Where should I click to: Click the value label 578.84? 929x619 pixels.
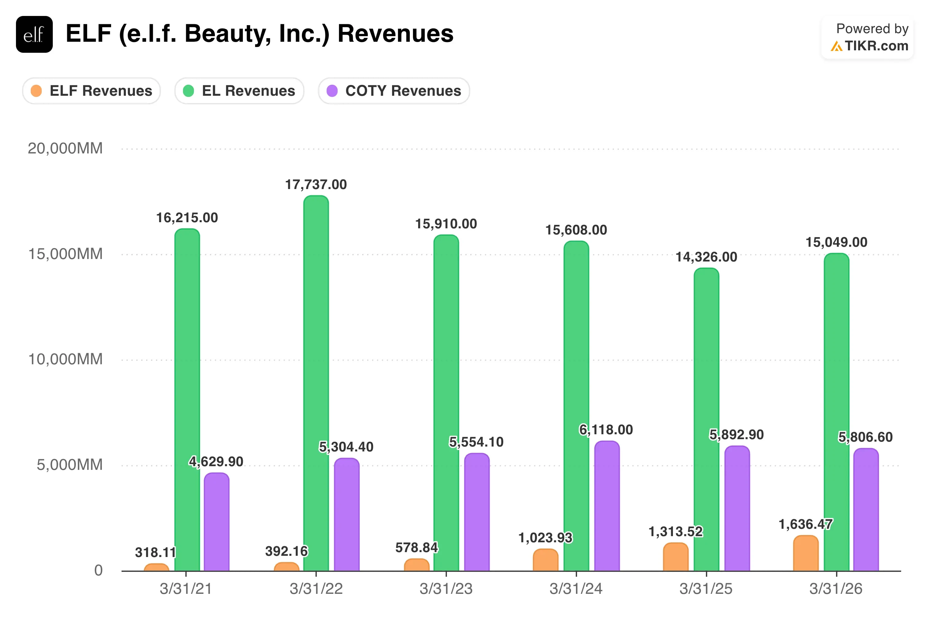[x=417, y=547]
